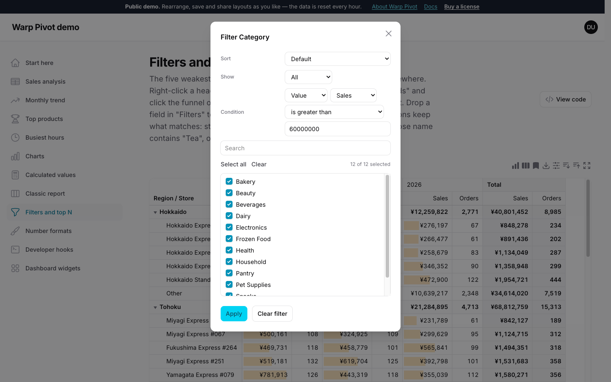Uncheck the Pet Supplies category
611x382 pixels.
point(229,284)
